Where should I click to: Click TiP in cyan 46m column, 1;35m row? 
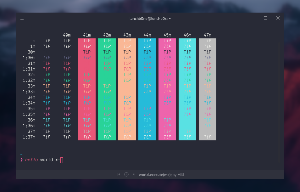[x=187, y=114]
